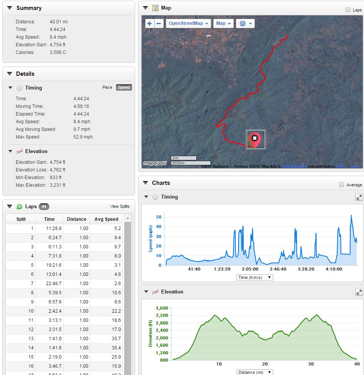
Task: Open the Time (h:m:s) axis dropdown
Action: [x=255, y=277]
